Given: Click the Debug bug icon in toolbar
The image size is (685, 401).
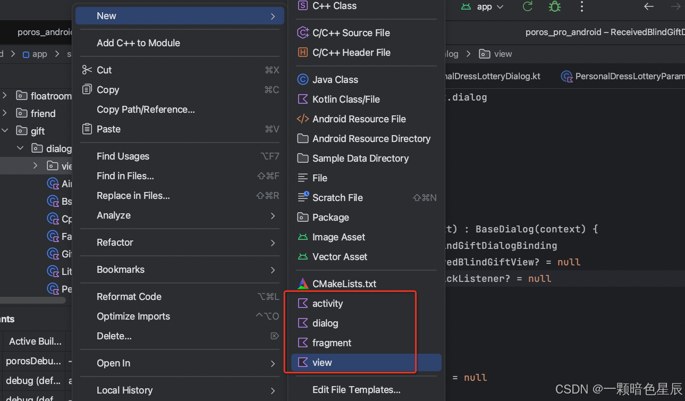Looking at the screenshot, I should pyautogui.click(x=554, y=7).
